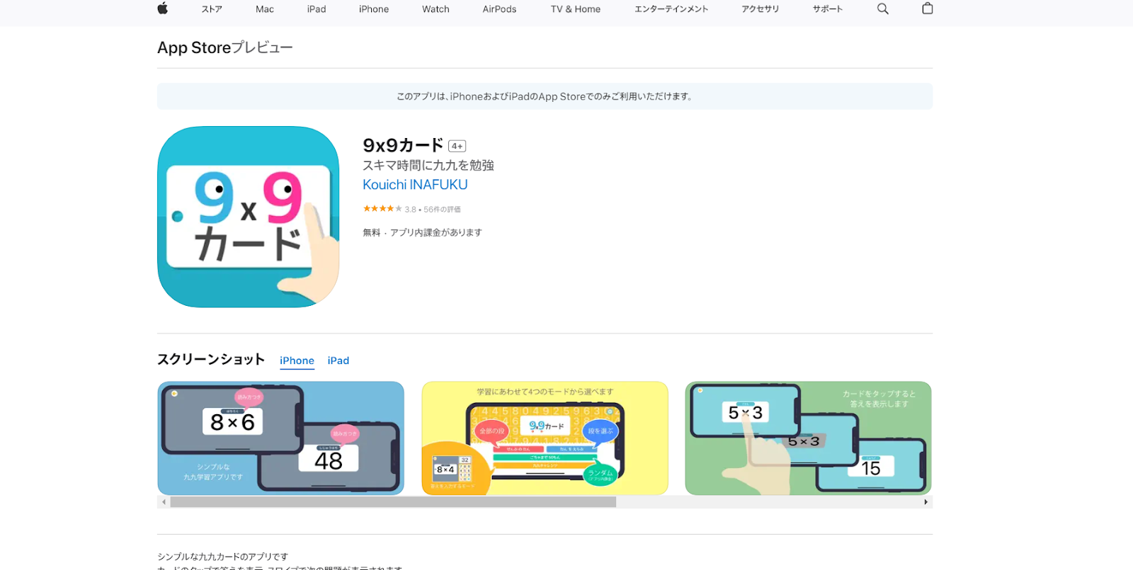This screenshot has height=570, width=1133.
Task: Switch to the iPad screenshots tab
Action: (x=338, y=360)
